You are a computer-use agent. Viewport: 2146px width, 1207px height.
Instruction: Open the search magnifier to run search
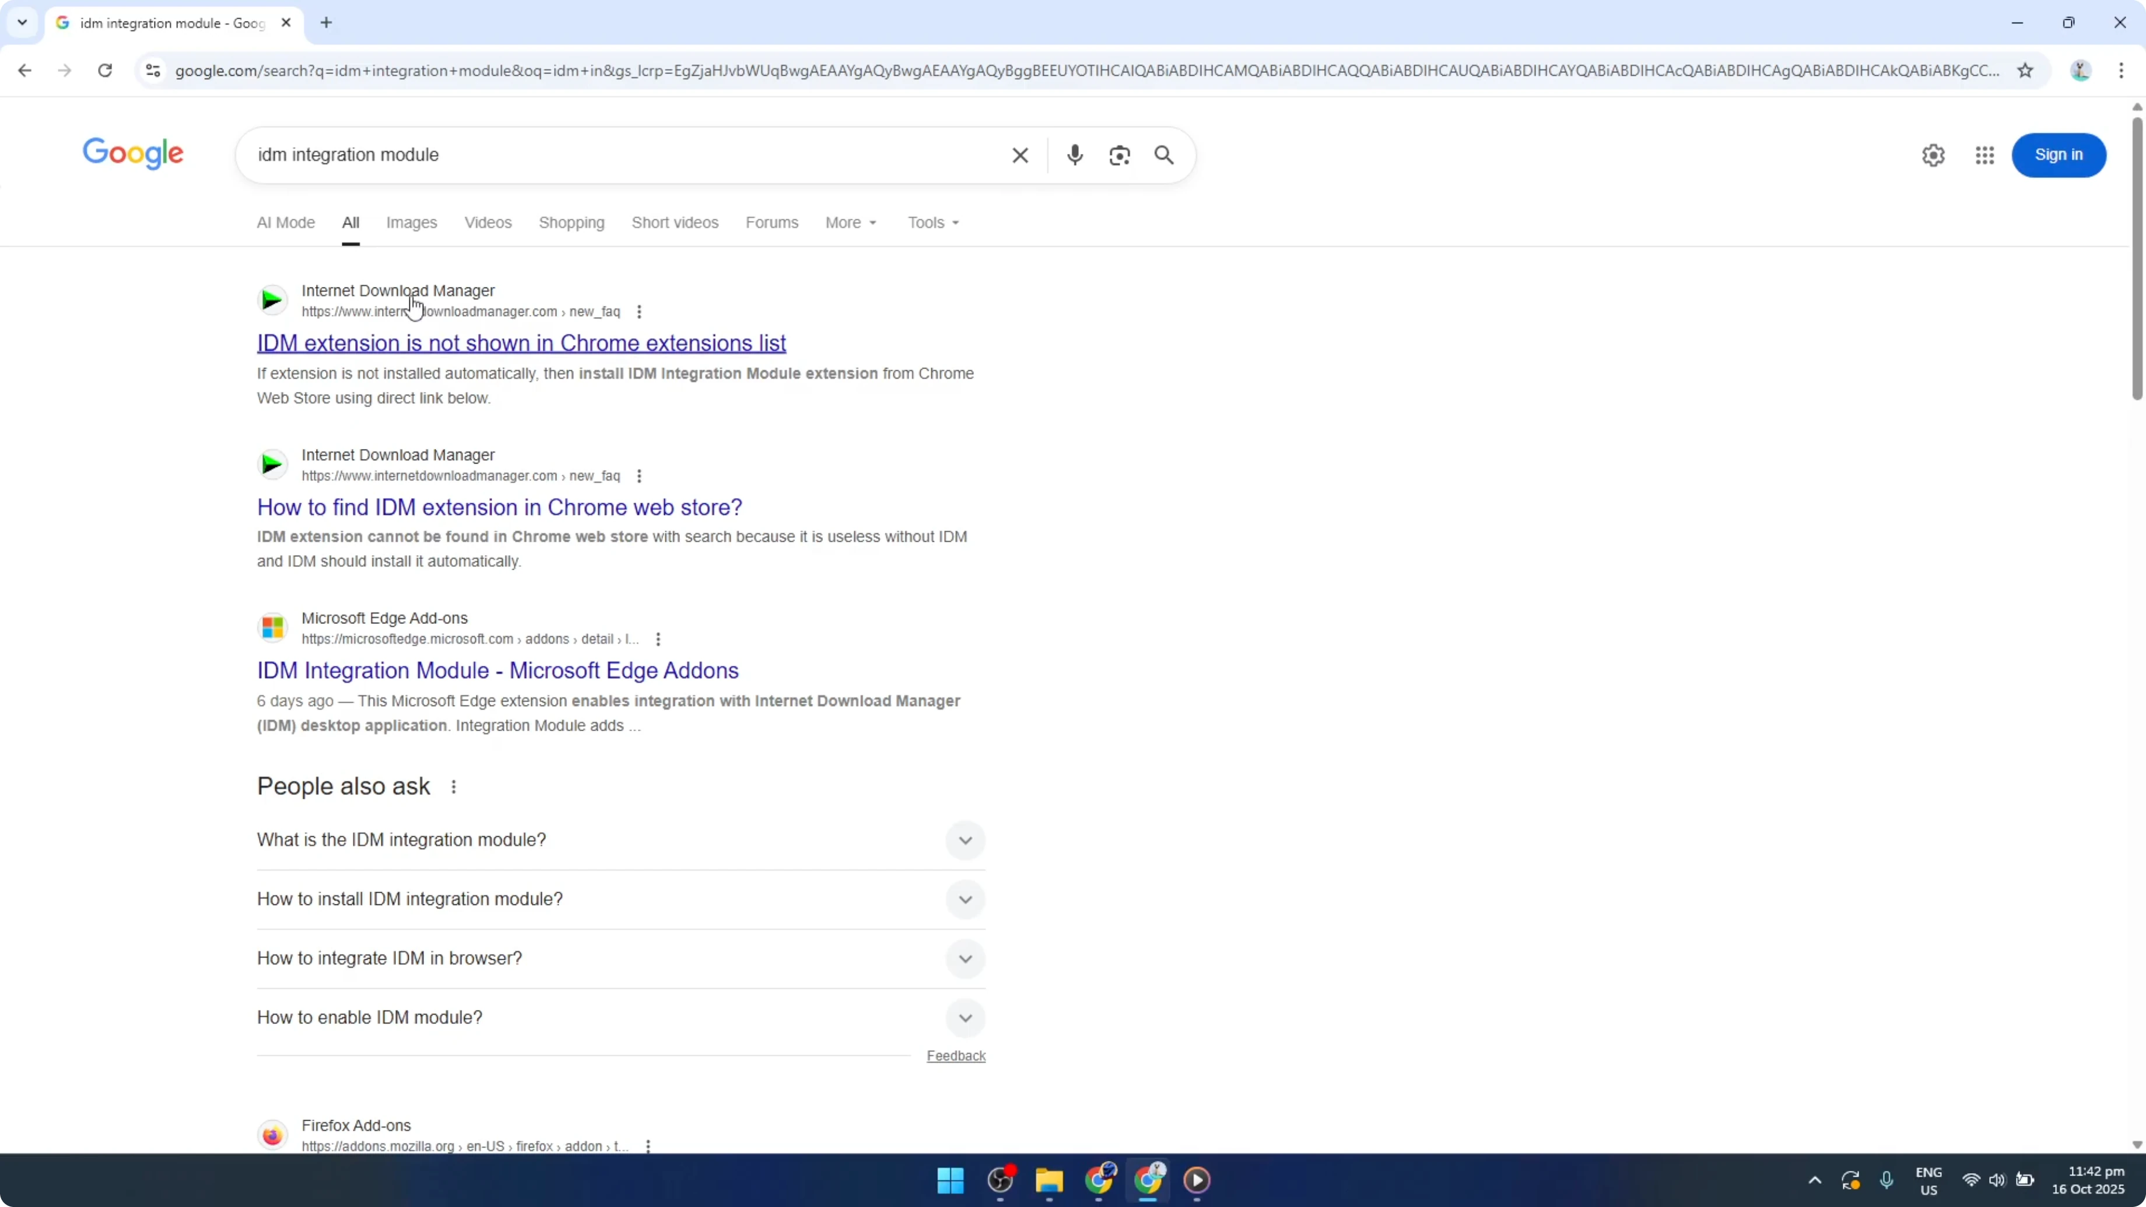point(1164,155)
